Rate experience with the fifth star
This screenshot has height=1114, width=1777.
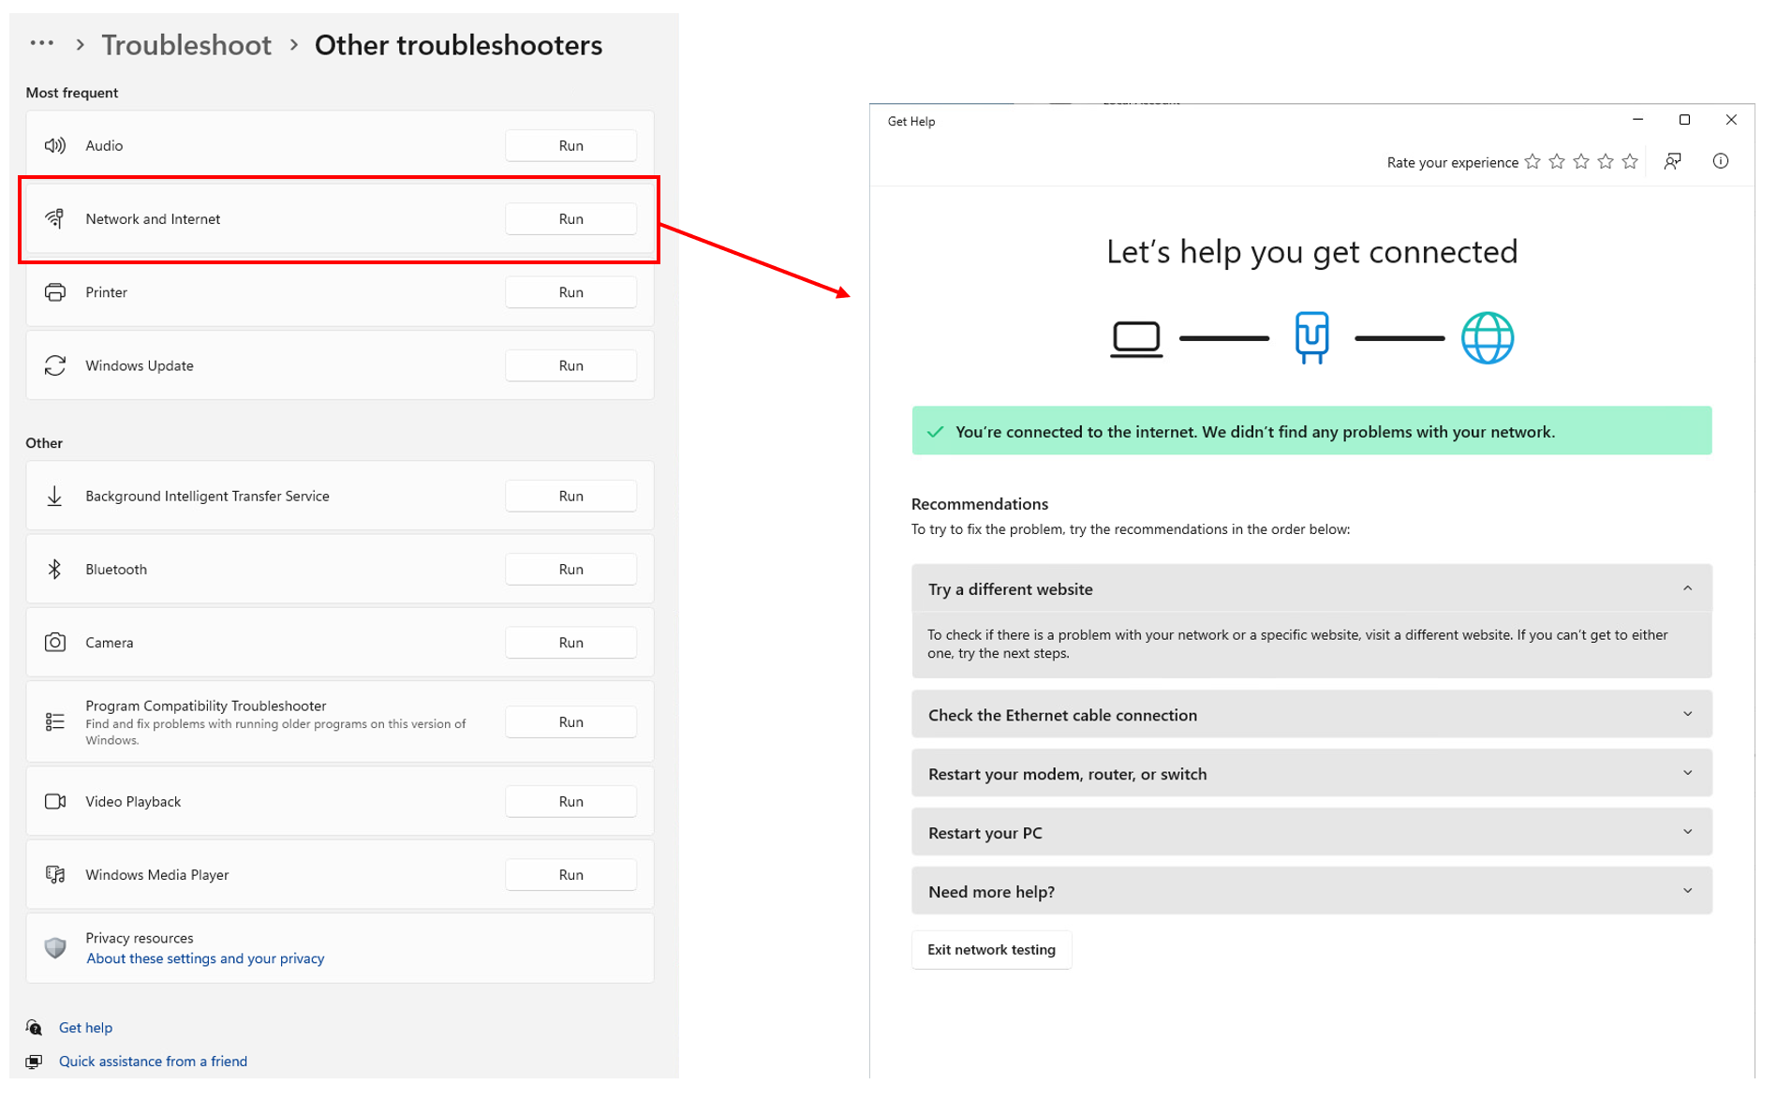pos(1630,162)
